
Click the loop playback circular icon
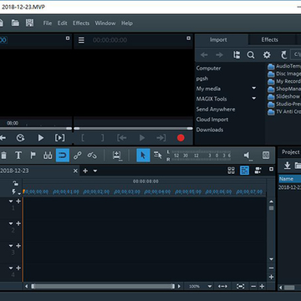pyautogui.click(x=20, y=138)
